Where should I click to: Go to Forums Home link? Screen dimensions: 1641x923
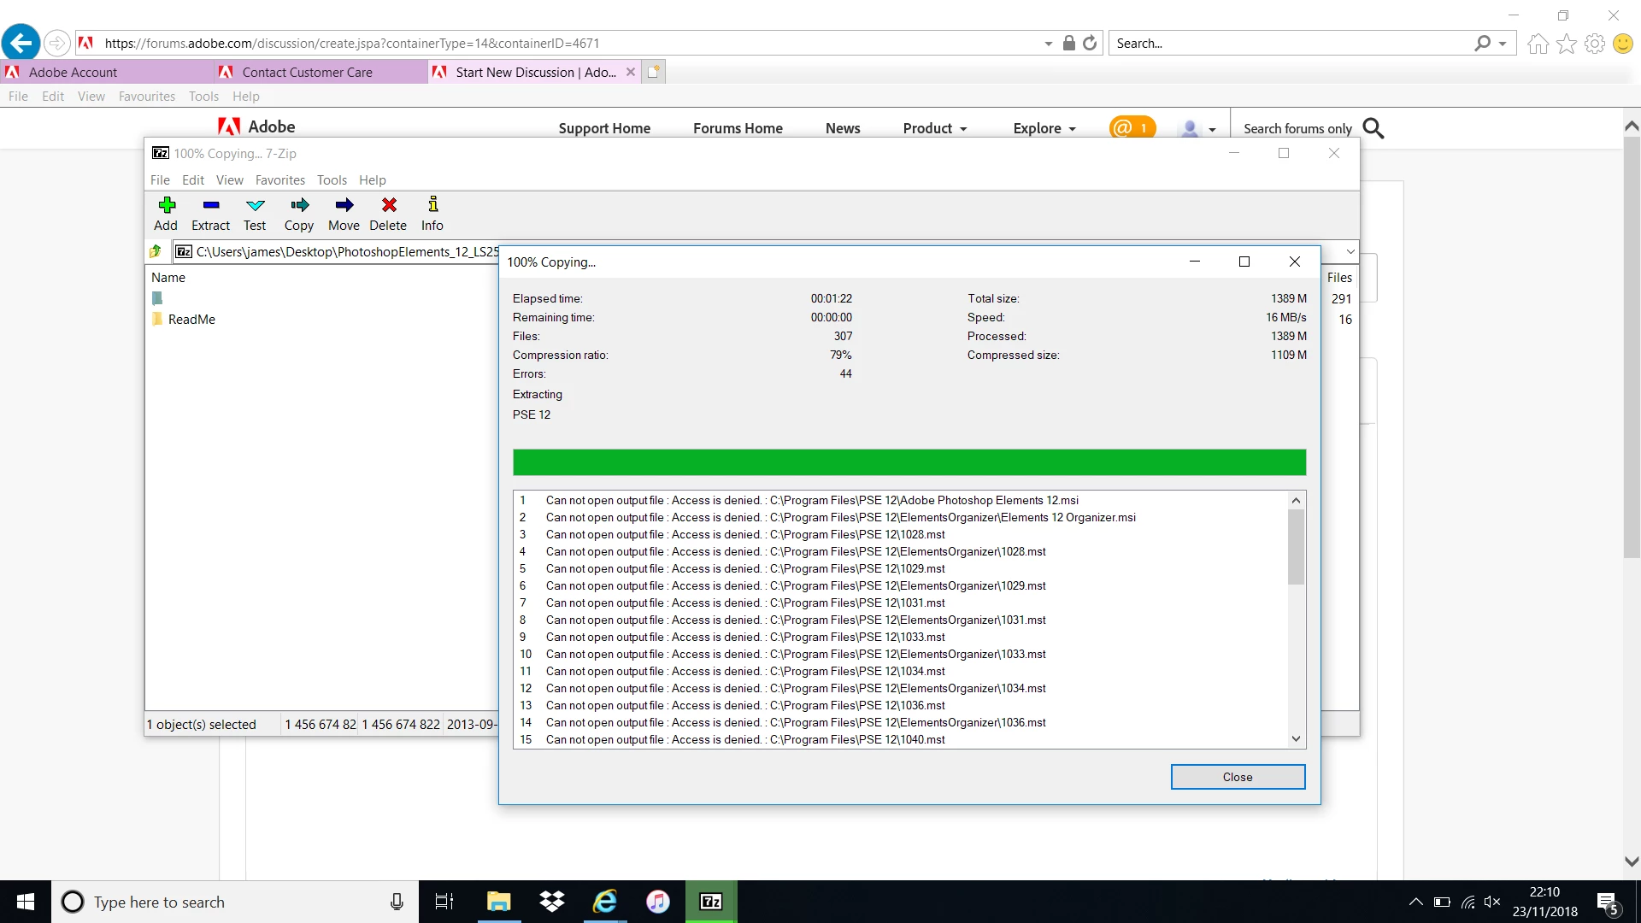pyautogui.click(x=738, y=128)
